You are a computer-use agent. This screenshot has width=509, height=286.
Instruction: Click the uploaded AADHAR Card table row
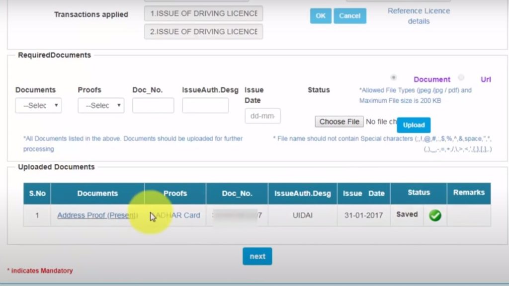click(237, 215)
